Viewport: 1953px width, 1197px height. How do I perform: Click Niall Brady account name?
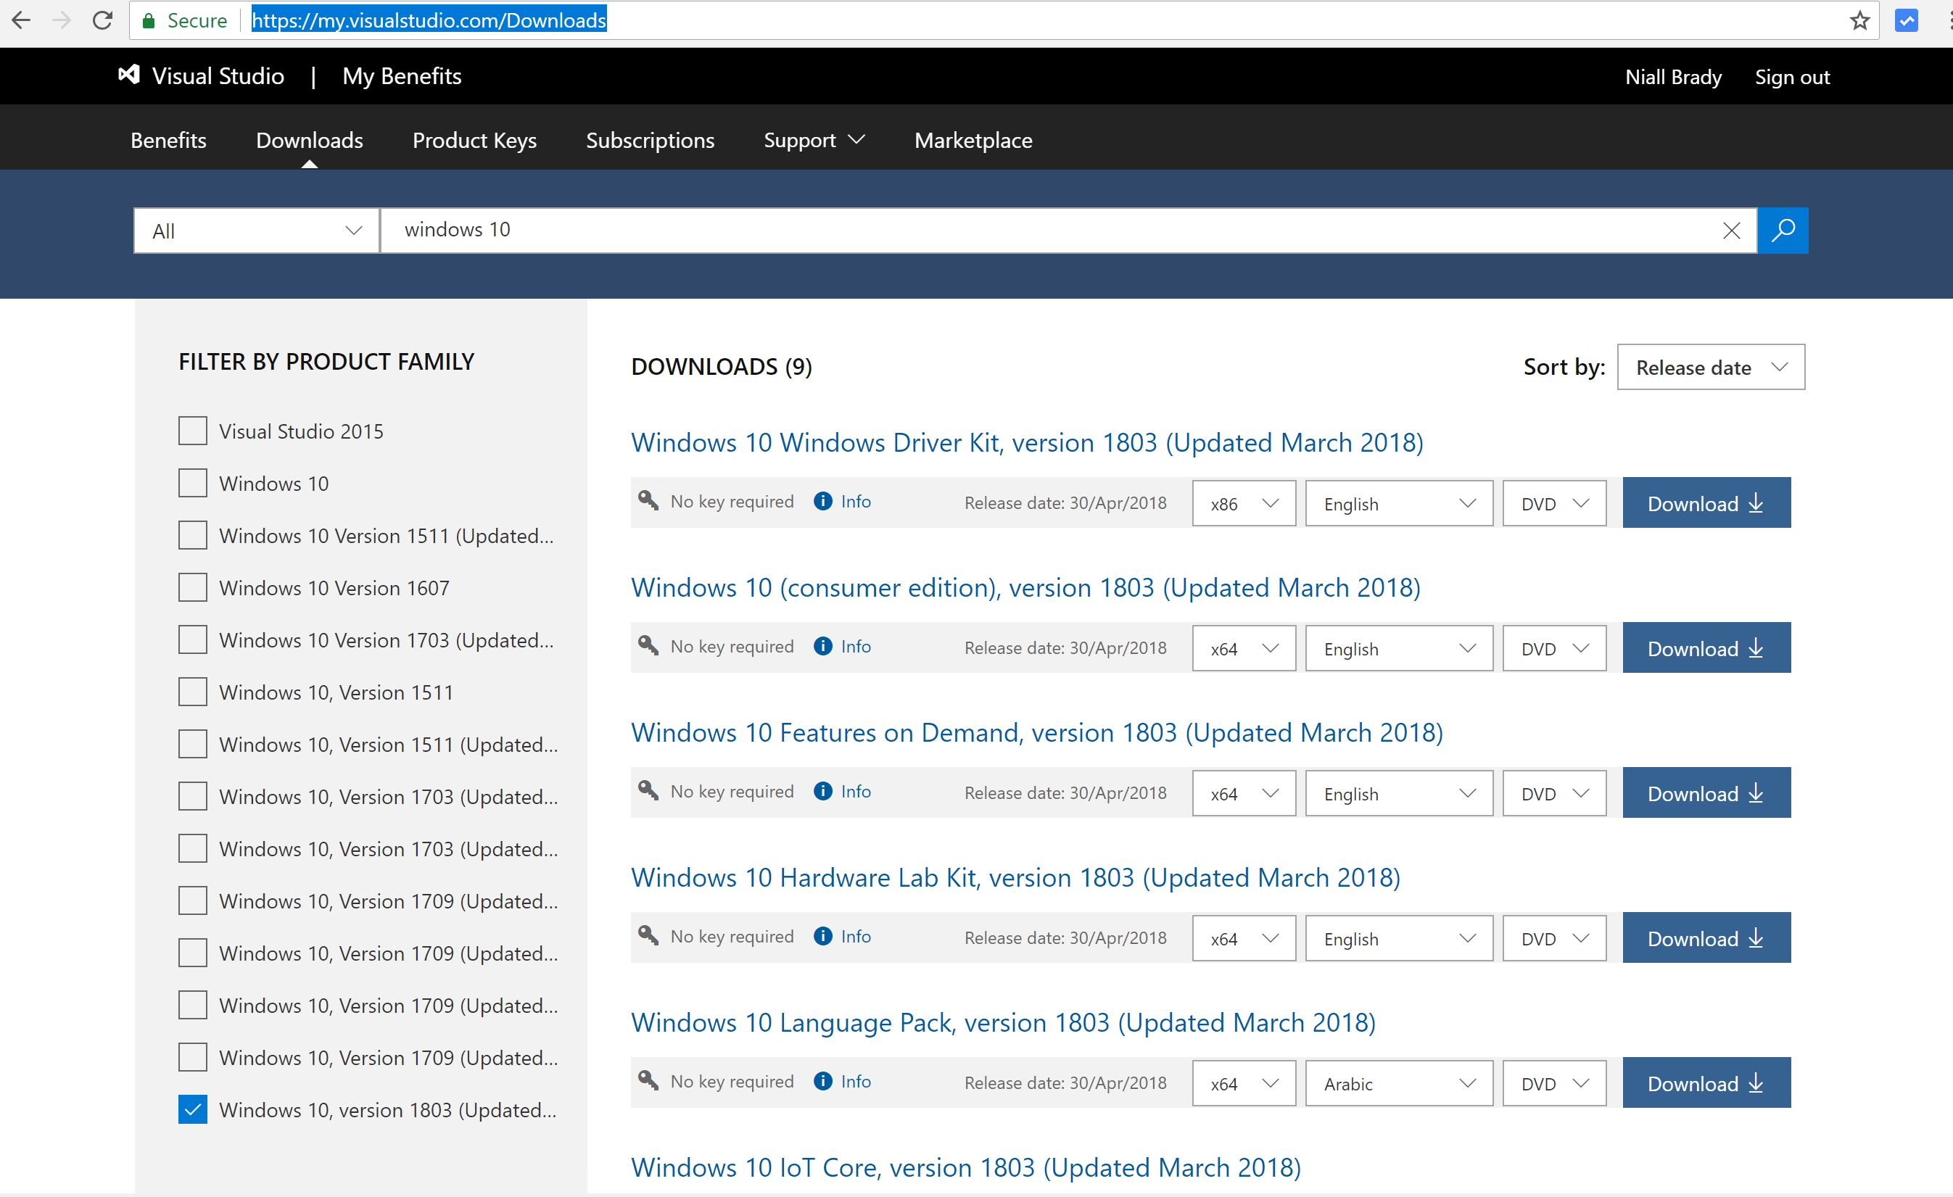point(1673,77)
